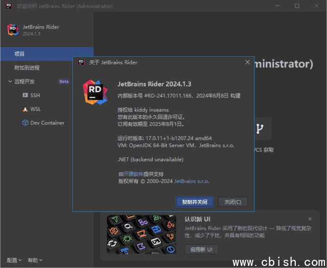Click the VM: OpenJDK 64-Bit Server line
Image resolution: width=327 pixels, height=268 pixels.
(x=176, y=145)
